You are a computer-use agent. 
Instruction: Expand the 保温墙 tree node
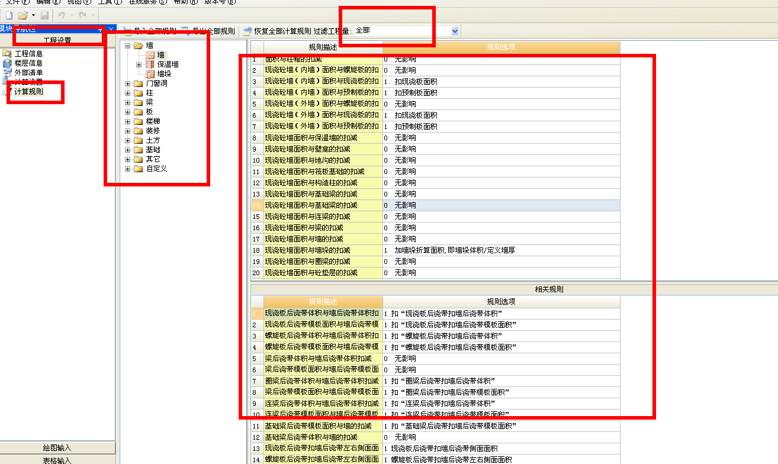[139, 65]
